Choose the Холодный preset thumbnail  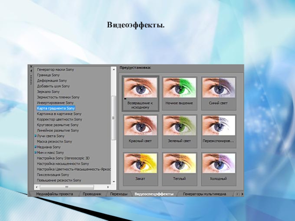pyautogui.click(x=218, y=164)
